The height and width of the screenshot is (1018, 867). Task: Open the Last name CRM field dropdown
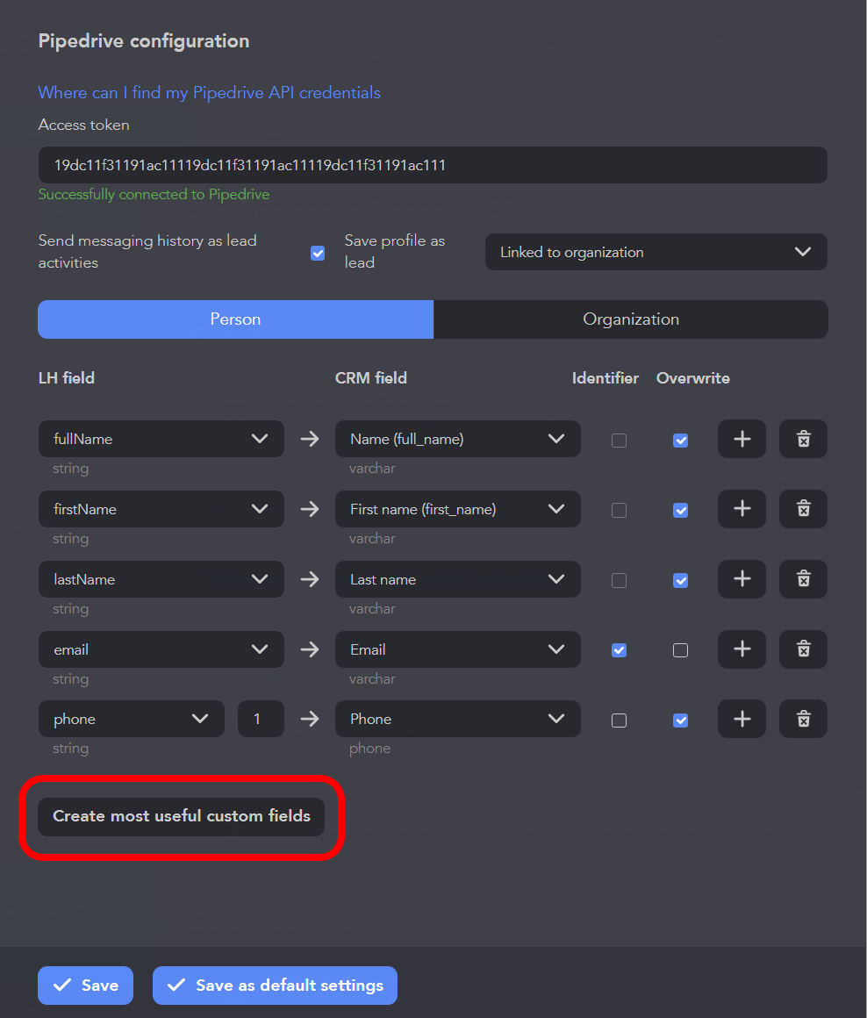click(x=457, y=579)
